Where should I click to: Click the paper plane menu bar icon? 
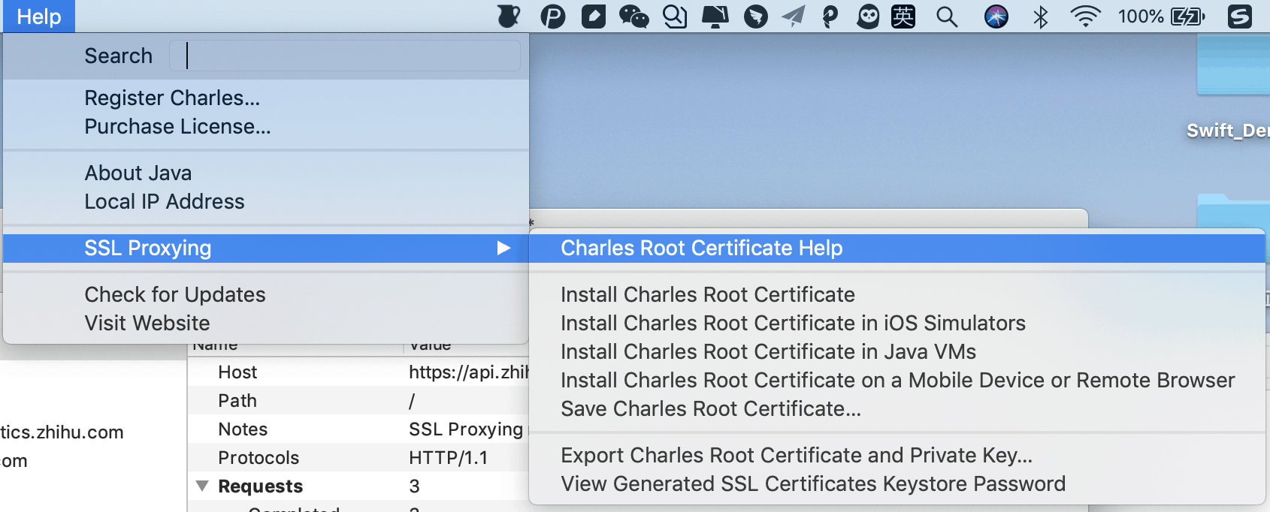(x=793, y=17)
